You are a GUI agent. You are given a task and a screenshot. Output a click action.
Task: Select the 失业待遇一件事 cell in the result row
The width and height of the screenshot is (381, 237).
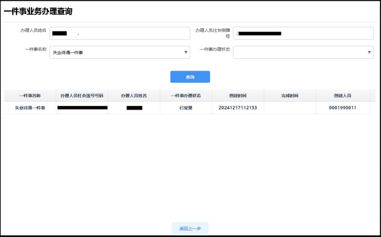(x=30, y=108)
